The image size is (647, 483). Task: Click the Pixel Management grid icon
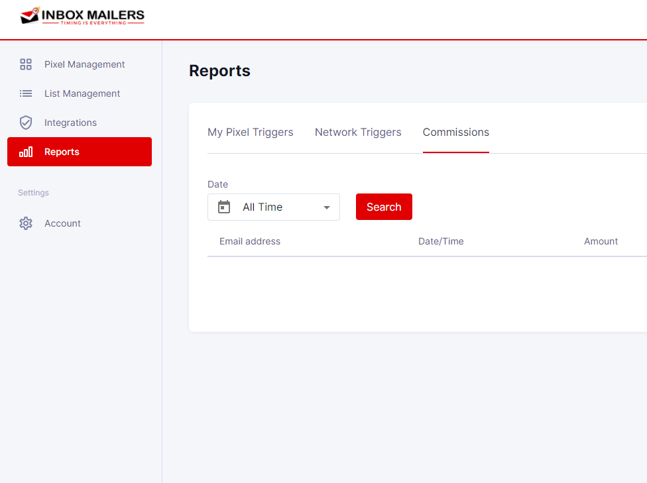[x=26, y=64]
